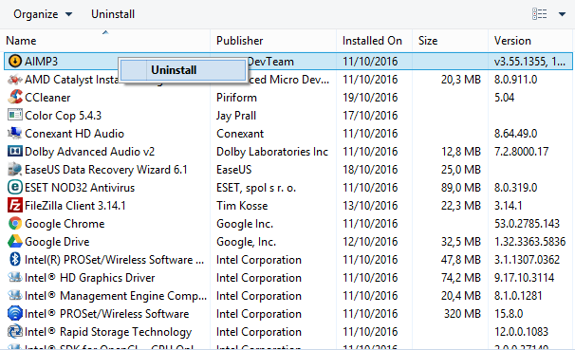
Task: Click the Dolby Advanced Audio v2 icon
Action: click(x=15, y=151)
